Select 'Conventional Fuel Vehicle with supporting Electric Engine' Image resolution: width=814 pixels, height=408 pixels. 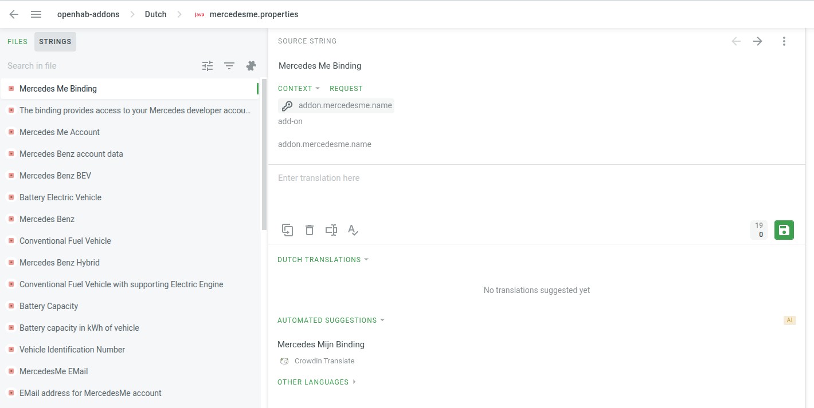click(130, 284)
